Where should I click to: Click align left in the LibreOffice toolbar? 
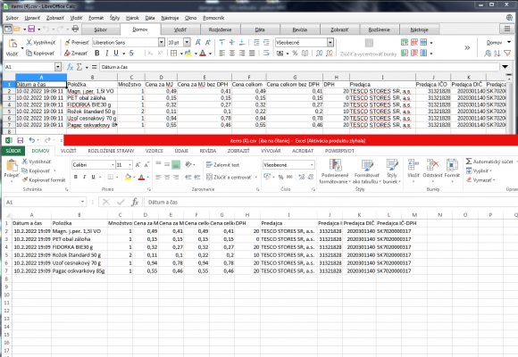pos(222,53)
